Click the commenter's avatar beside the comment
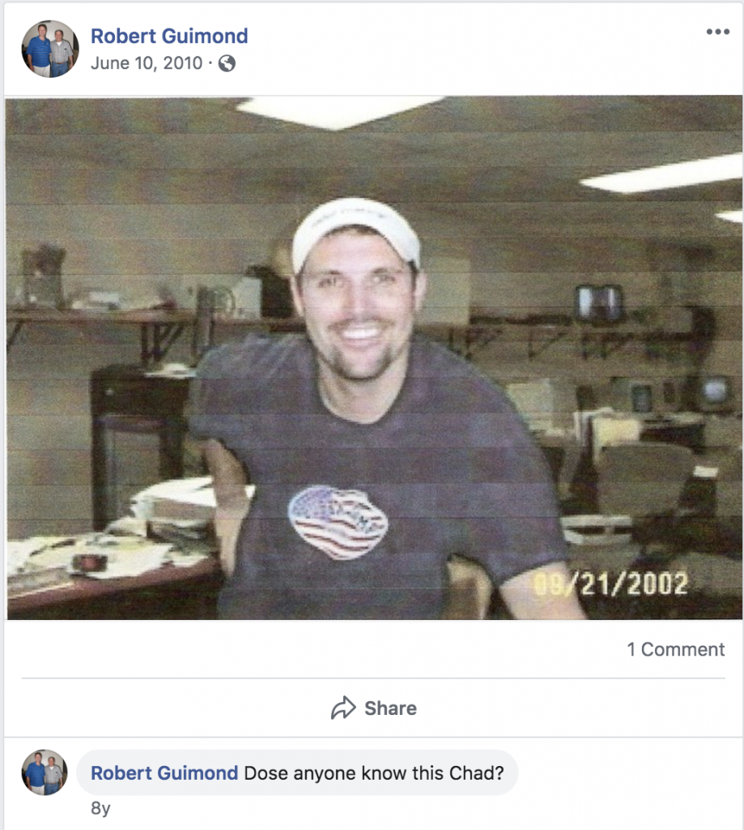The width and height of the screenshot is (744, 830). (45, 772)
